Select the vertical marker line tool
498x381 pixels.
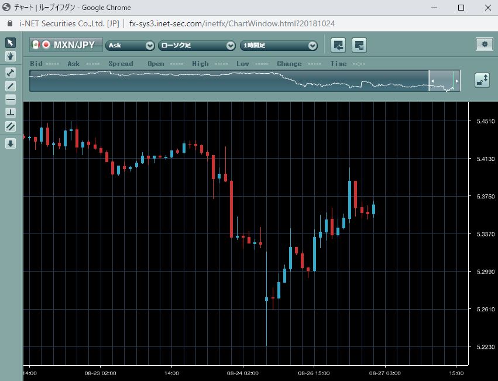pyautogui.click(x=11, y=113)
